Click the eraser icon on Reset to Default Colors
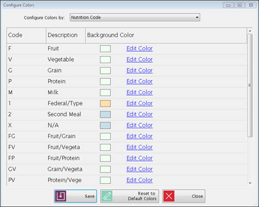Image resolution: width=259 pixels, height=207 pixels. coord(107,196)
